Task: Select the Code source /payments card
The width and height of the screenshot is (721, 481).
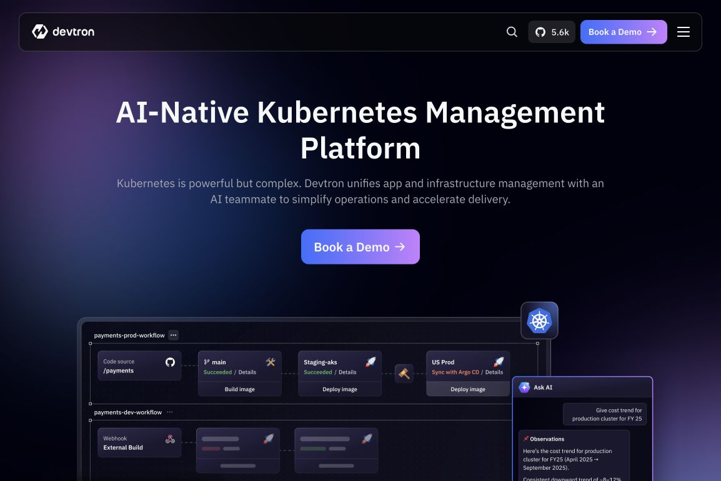Action: point(139,366)
